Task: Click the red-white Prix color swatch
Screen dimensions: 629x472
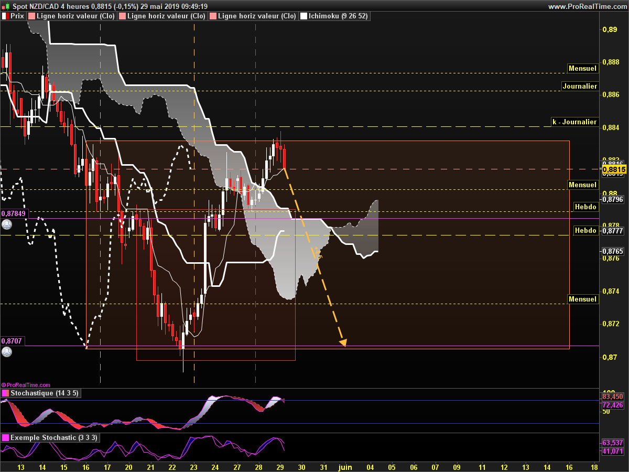Action: (x=5, y=16)
